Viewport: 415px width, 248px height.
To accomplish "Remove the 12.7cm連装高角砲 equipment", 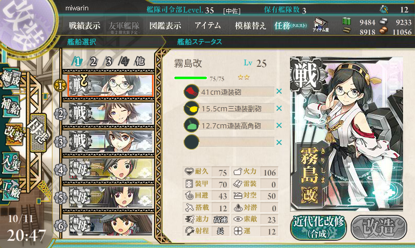I will coord(279,125).
